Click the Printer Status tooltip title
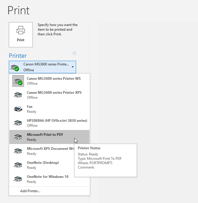This screenshot has width=198, height=203. click(89, 148)
